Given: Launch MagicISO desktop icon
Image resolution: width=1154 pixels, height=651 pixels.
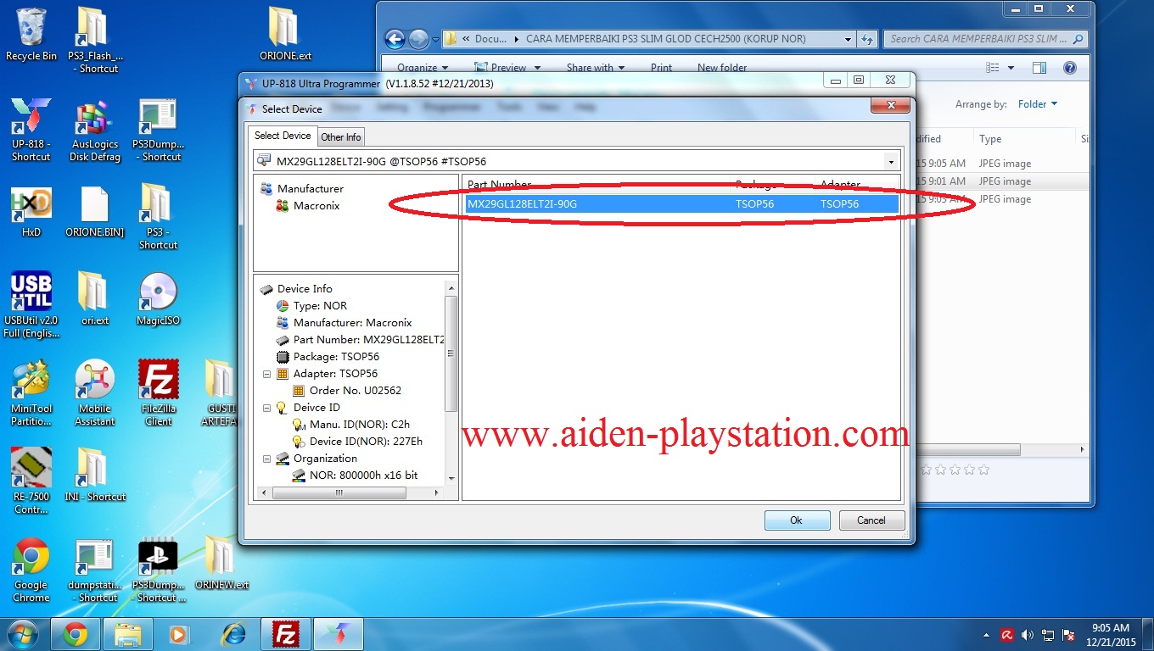Looking at the screenshot, I should tap(158, 299).
